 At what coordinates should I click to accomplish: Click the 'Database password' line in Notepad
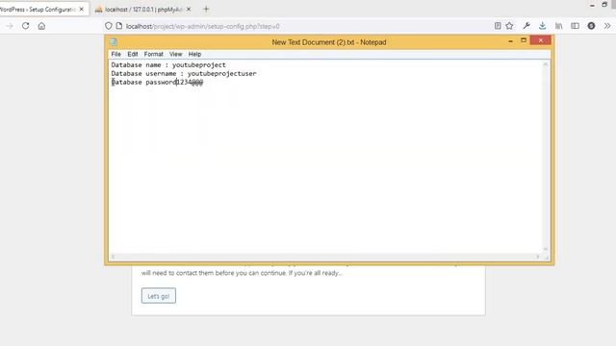pos(157,82)
